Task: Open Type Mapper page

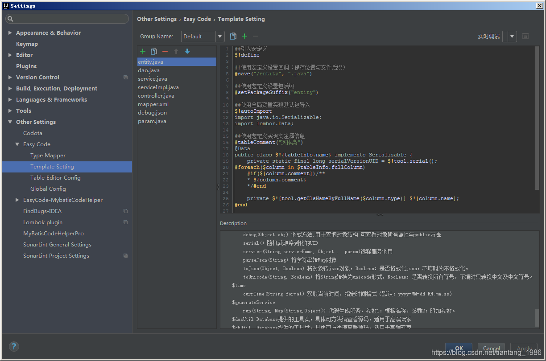Action: [x=48, y=156]
